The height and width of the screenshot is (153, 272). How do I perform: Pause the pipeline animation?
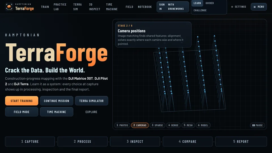click(258, 125)
